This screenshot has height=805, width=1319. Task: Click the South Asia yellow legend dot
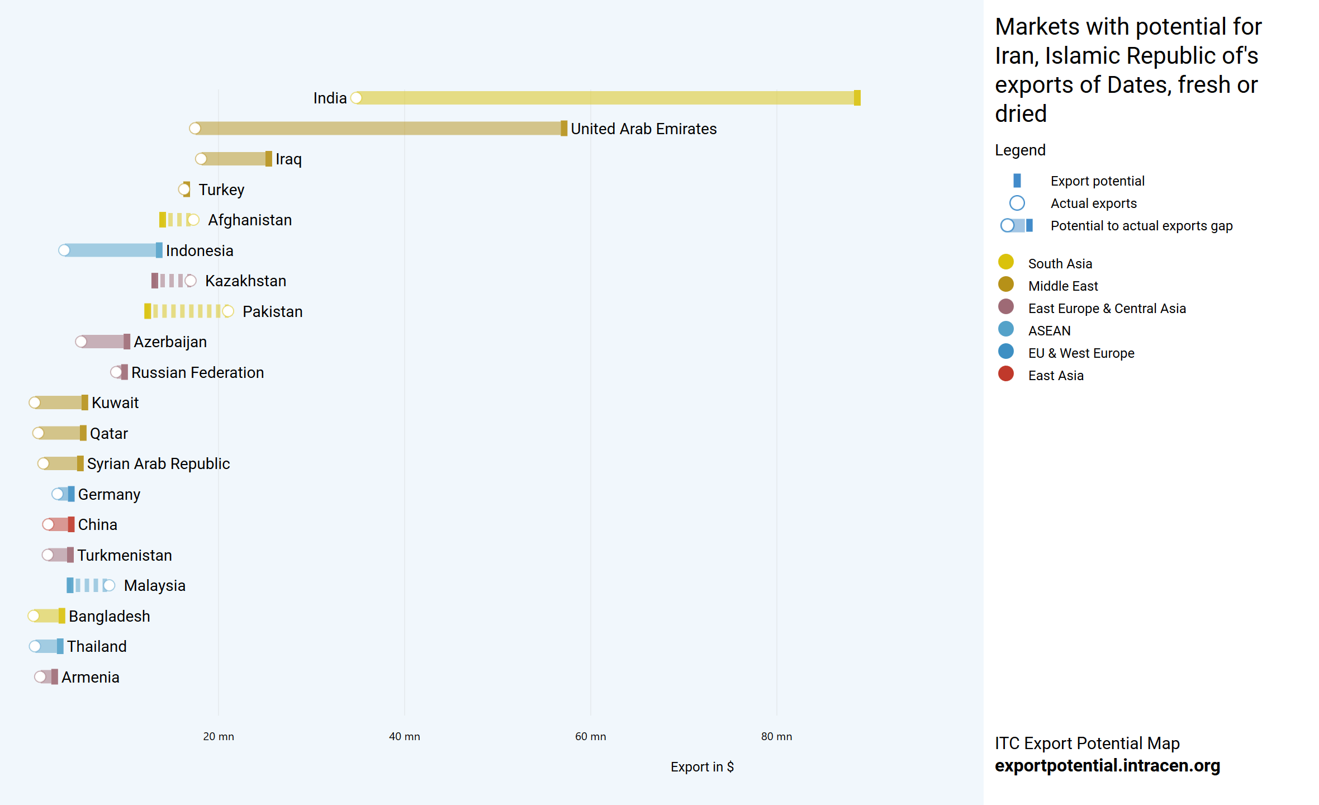1005,262
